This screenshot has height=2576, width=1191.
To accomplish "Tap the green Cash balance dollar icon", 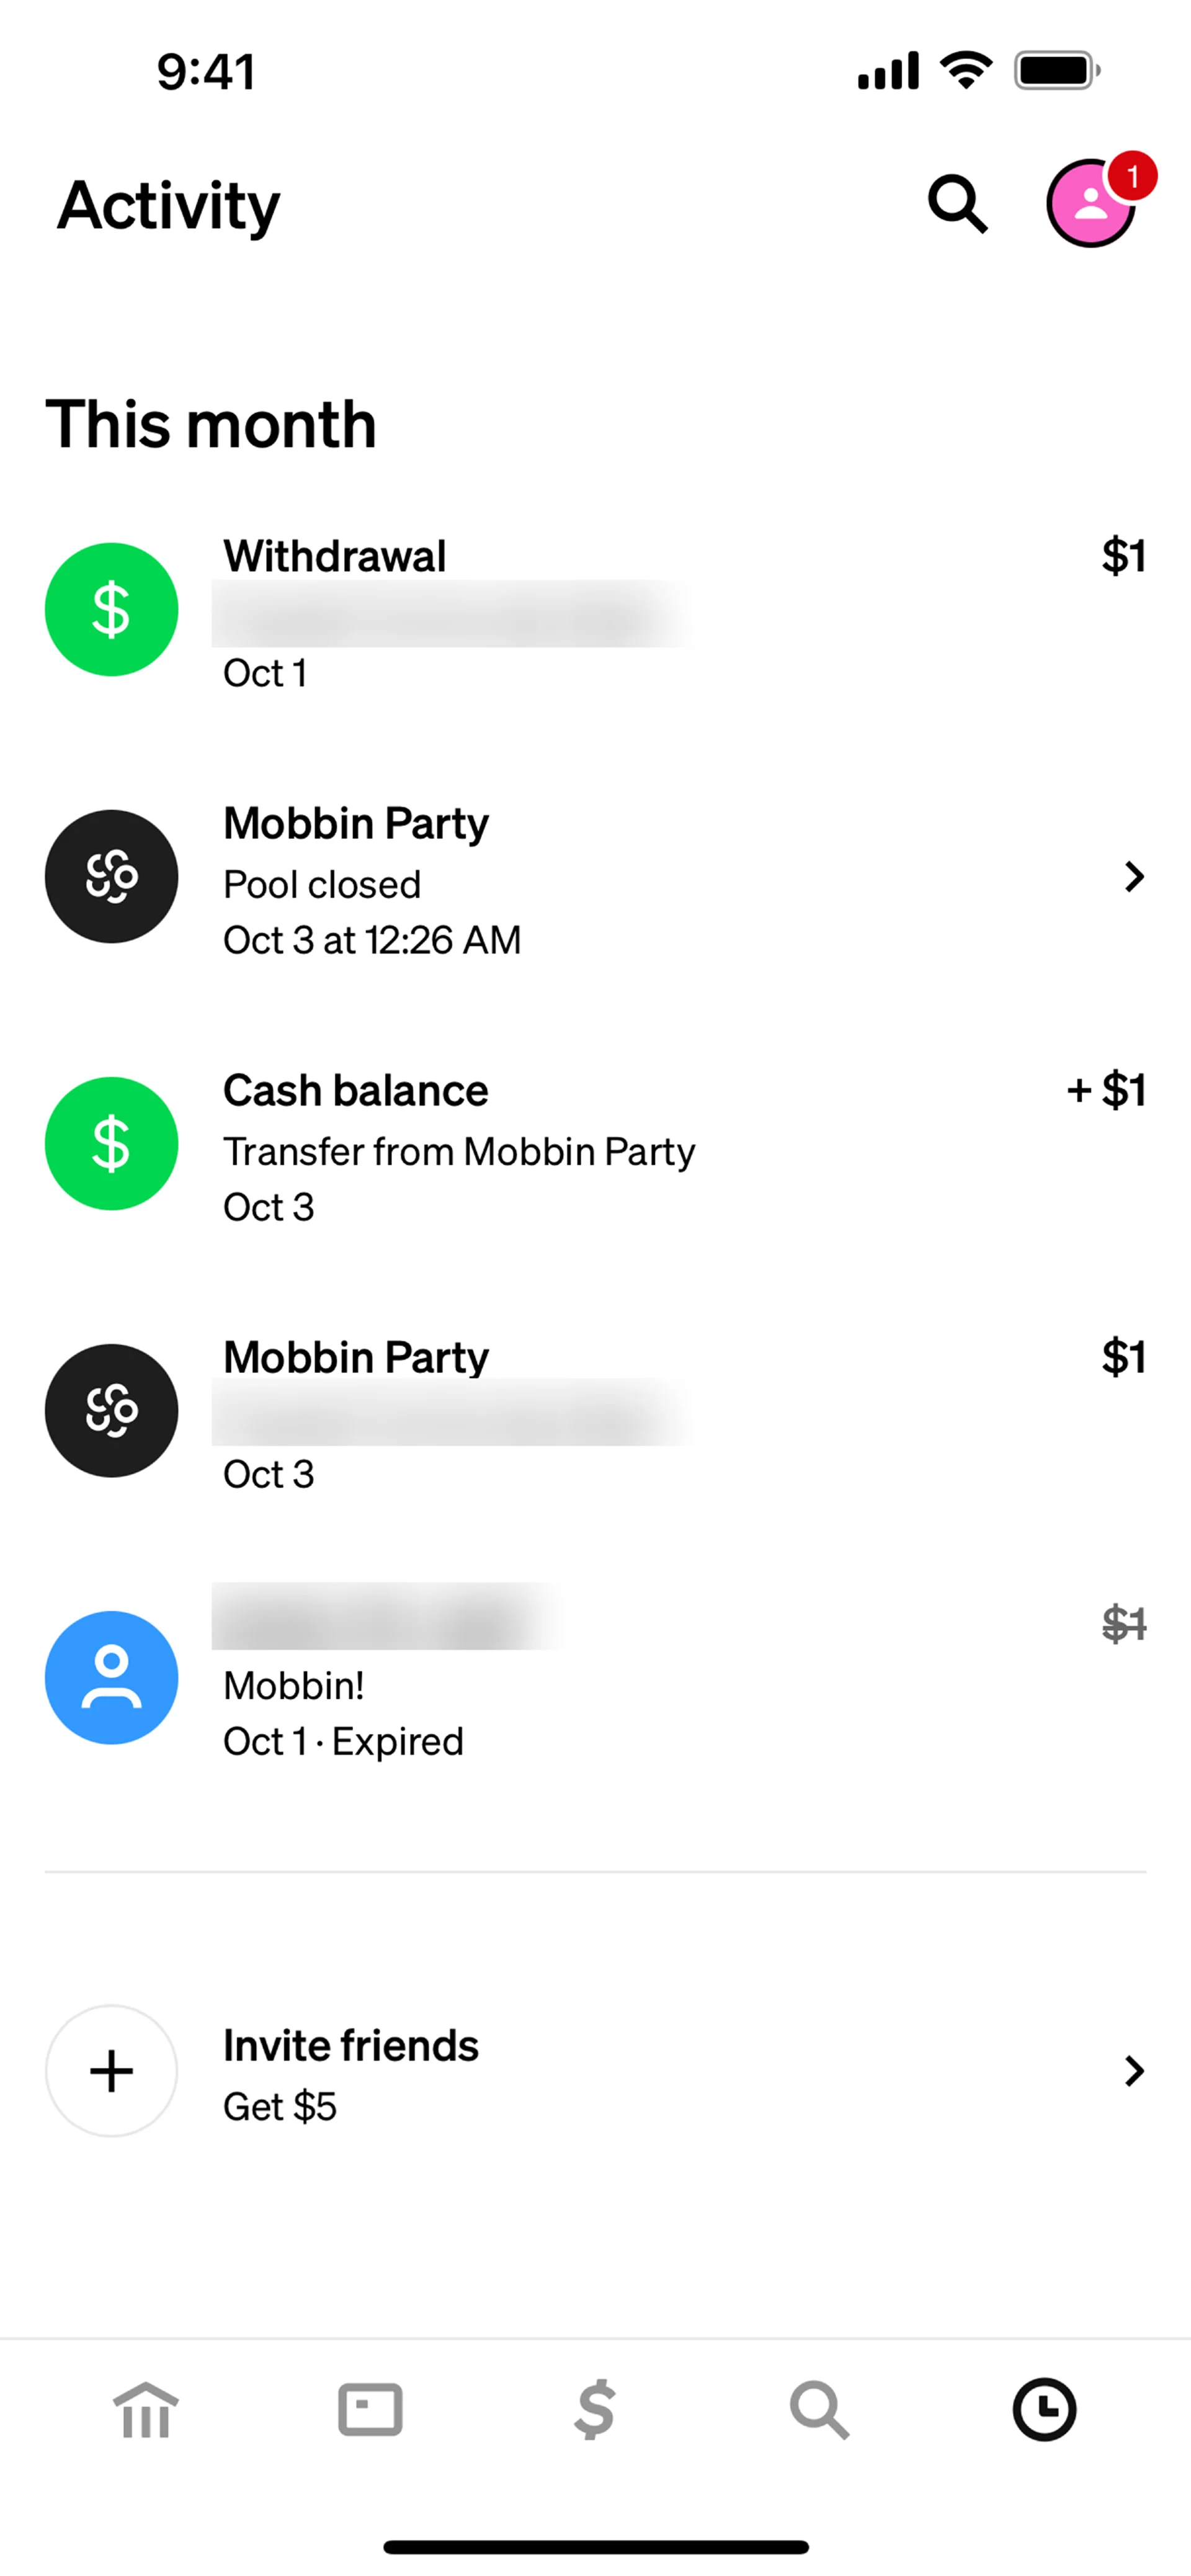I will pos(111,1143).
